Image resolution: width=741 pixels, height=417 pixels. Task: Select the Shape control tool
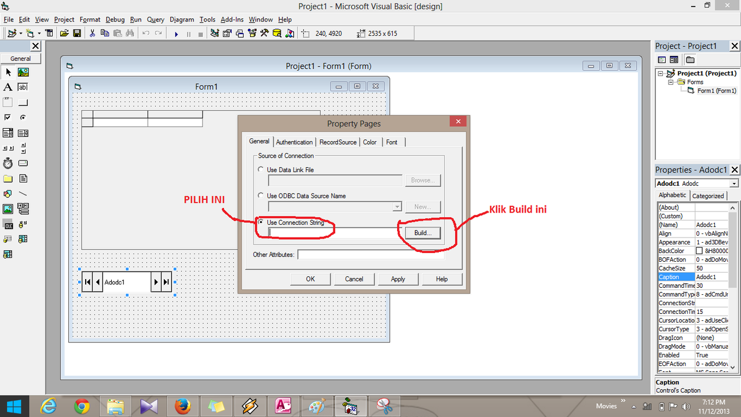coord(8,193)
